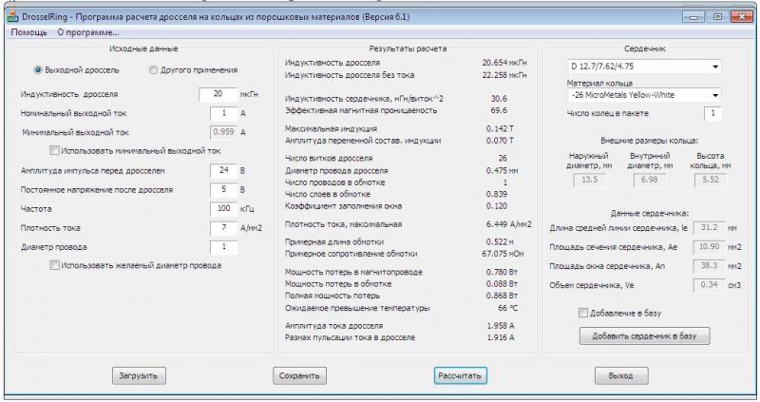Image resolution: width=760 pixels, height=402 pixels.
Task: Select the Другого применения radio button
Action: (154, 69)
